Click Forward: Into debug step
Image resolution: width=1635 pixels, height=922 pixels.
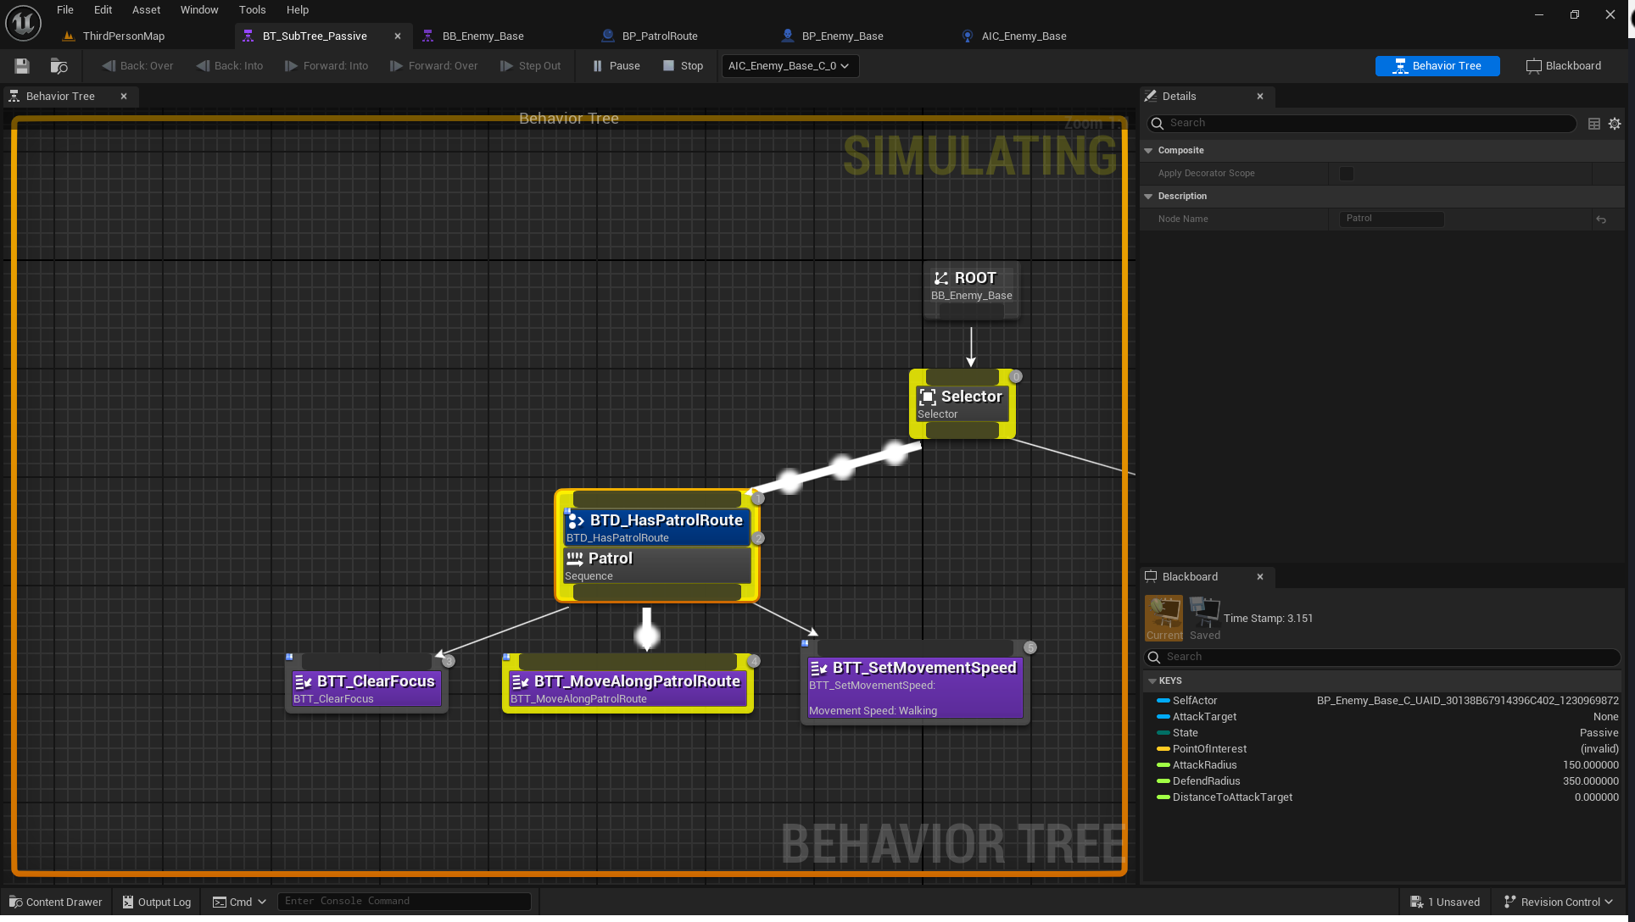[326, 66]
